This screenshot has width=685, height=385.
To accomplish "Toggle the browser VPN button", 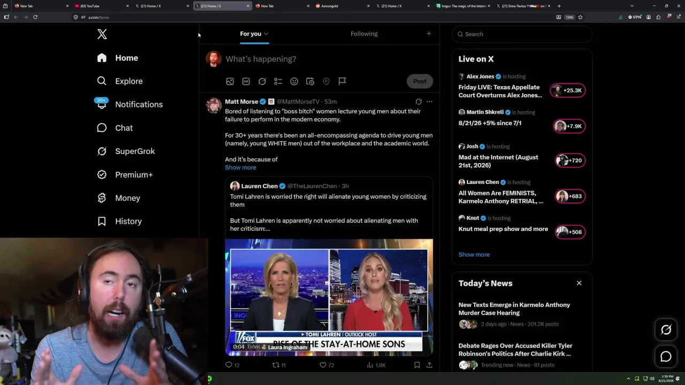I will point(635,17).
